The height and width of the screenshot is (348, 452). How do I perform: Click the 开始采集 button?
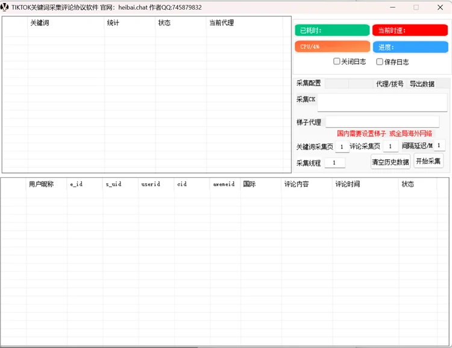[x=428, y=161]
